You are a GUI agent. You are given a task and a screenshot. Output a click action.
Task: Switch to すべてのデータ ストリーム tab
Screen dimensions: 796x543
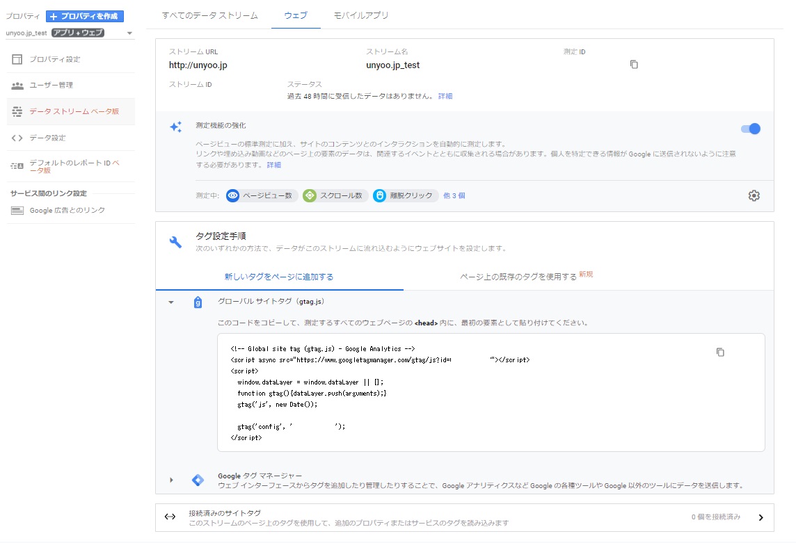[209, 15]
